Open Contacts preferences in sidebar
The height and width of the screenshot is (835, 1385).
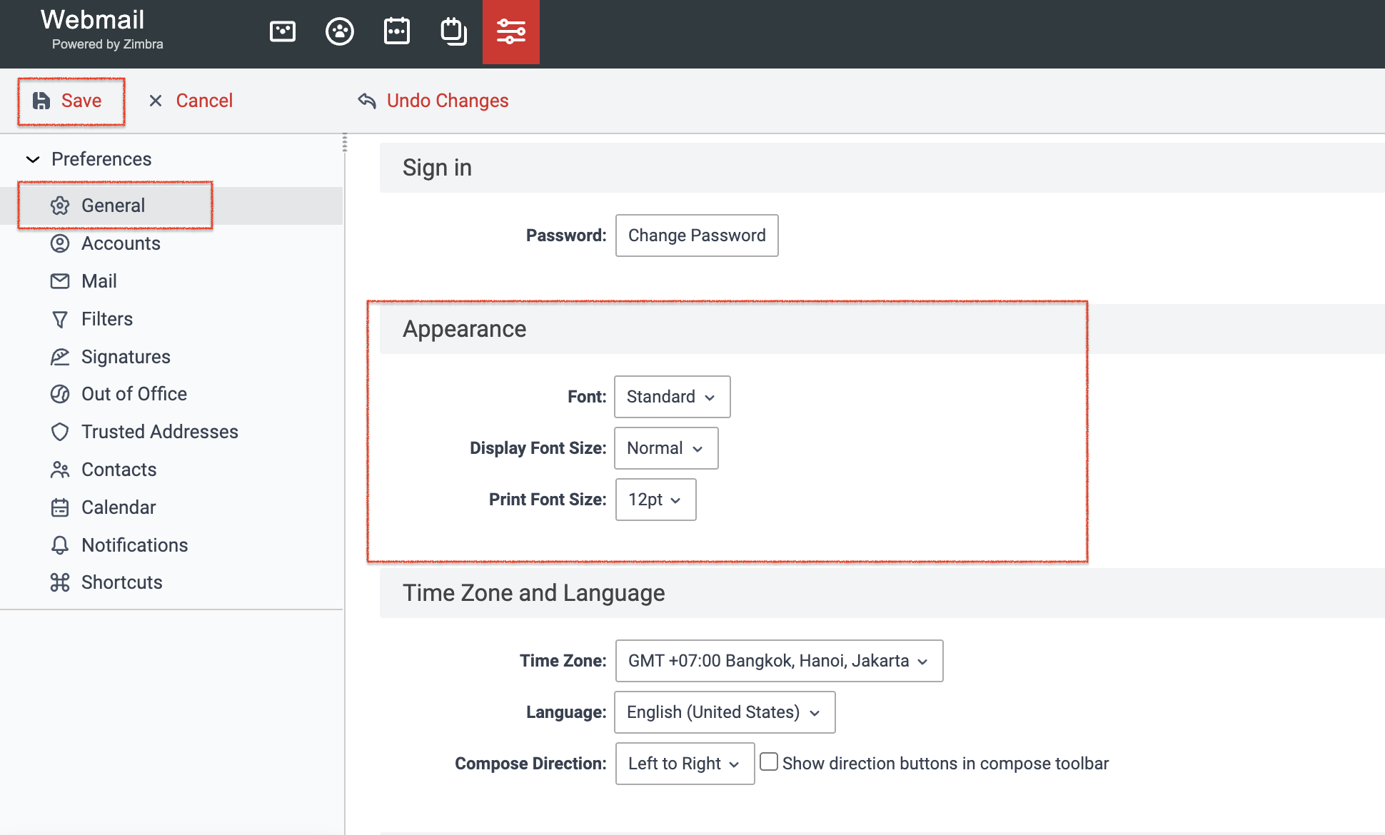click(171, 470)
